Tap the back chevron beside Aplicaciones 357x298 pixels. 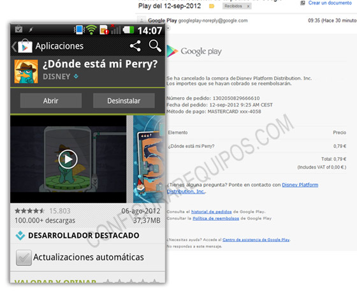(14, 47)
